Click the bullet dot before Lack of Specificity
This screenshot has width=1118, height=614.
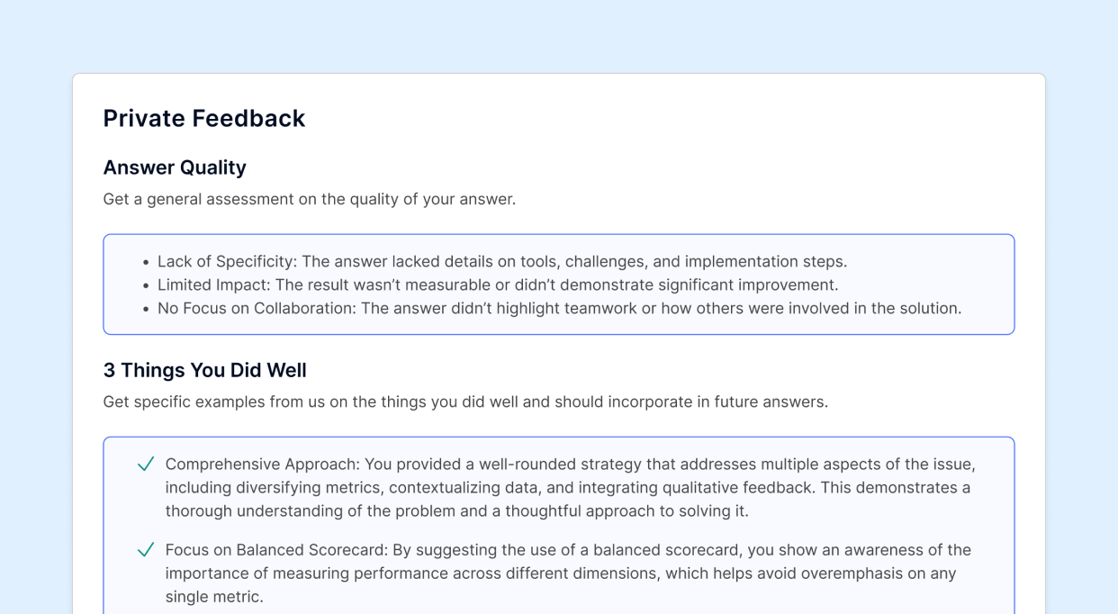145,262
